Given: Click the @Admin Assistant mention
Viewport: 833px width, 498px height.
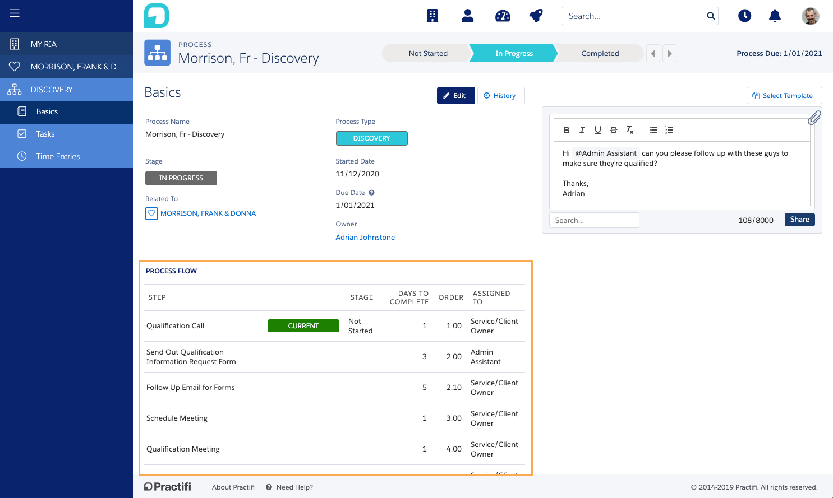Looking at the screenshot, I should click(606, 153).
